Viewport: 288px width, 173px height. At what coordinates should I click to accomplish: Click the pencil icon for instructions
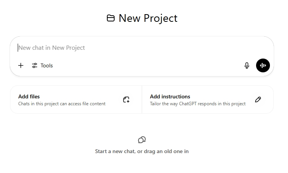coord(258,100)
